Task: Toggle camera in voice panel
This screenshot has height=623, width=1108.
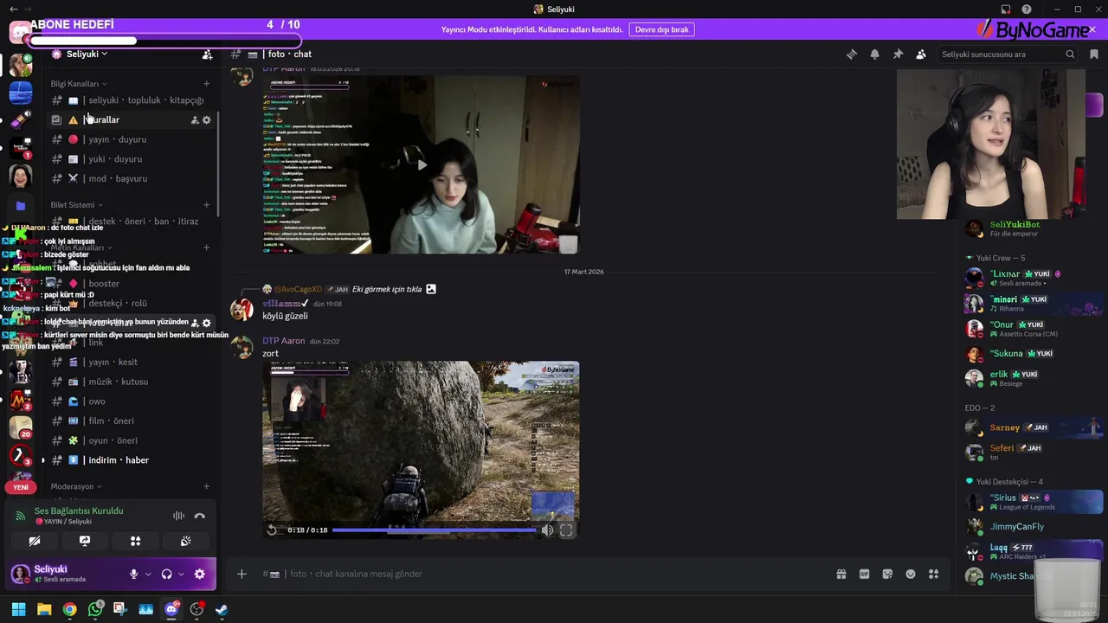Action: tap(35, 541)
